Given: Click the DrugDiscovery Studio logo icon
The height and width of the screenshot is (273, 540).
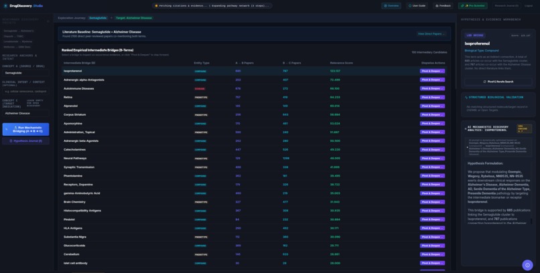Looking at the screenshot, I should tap(5, 6).
